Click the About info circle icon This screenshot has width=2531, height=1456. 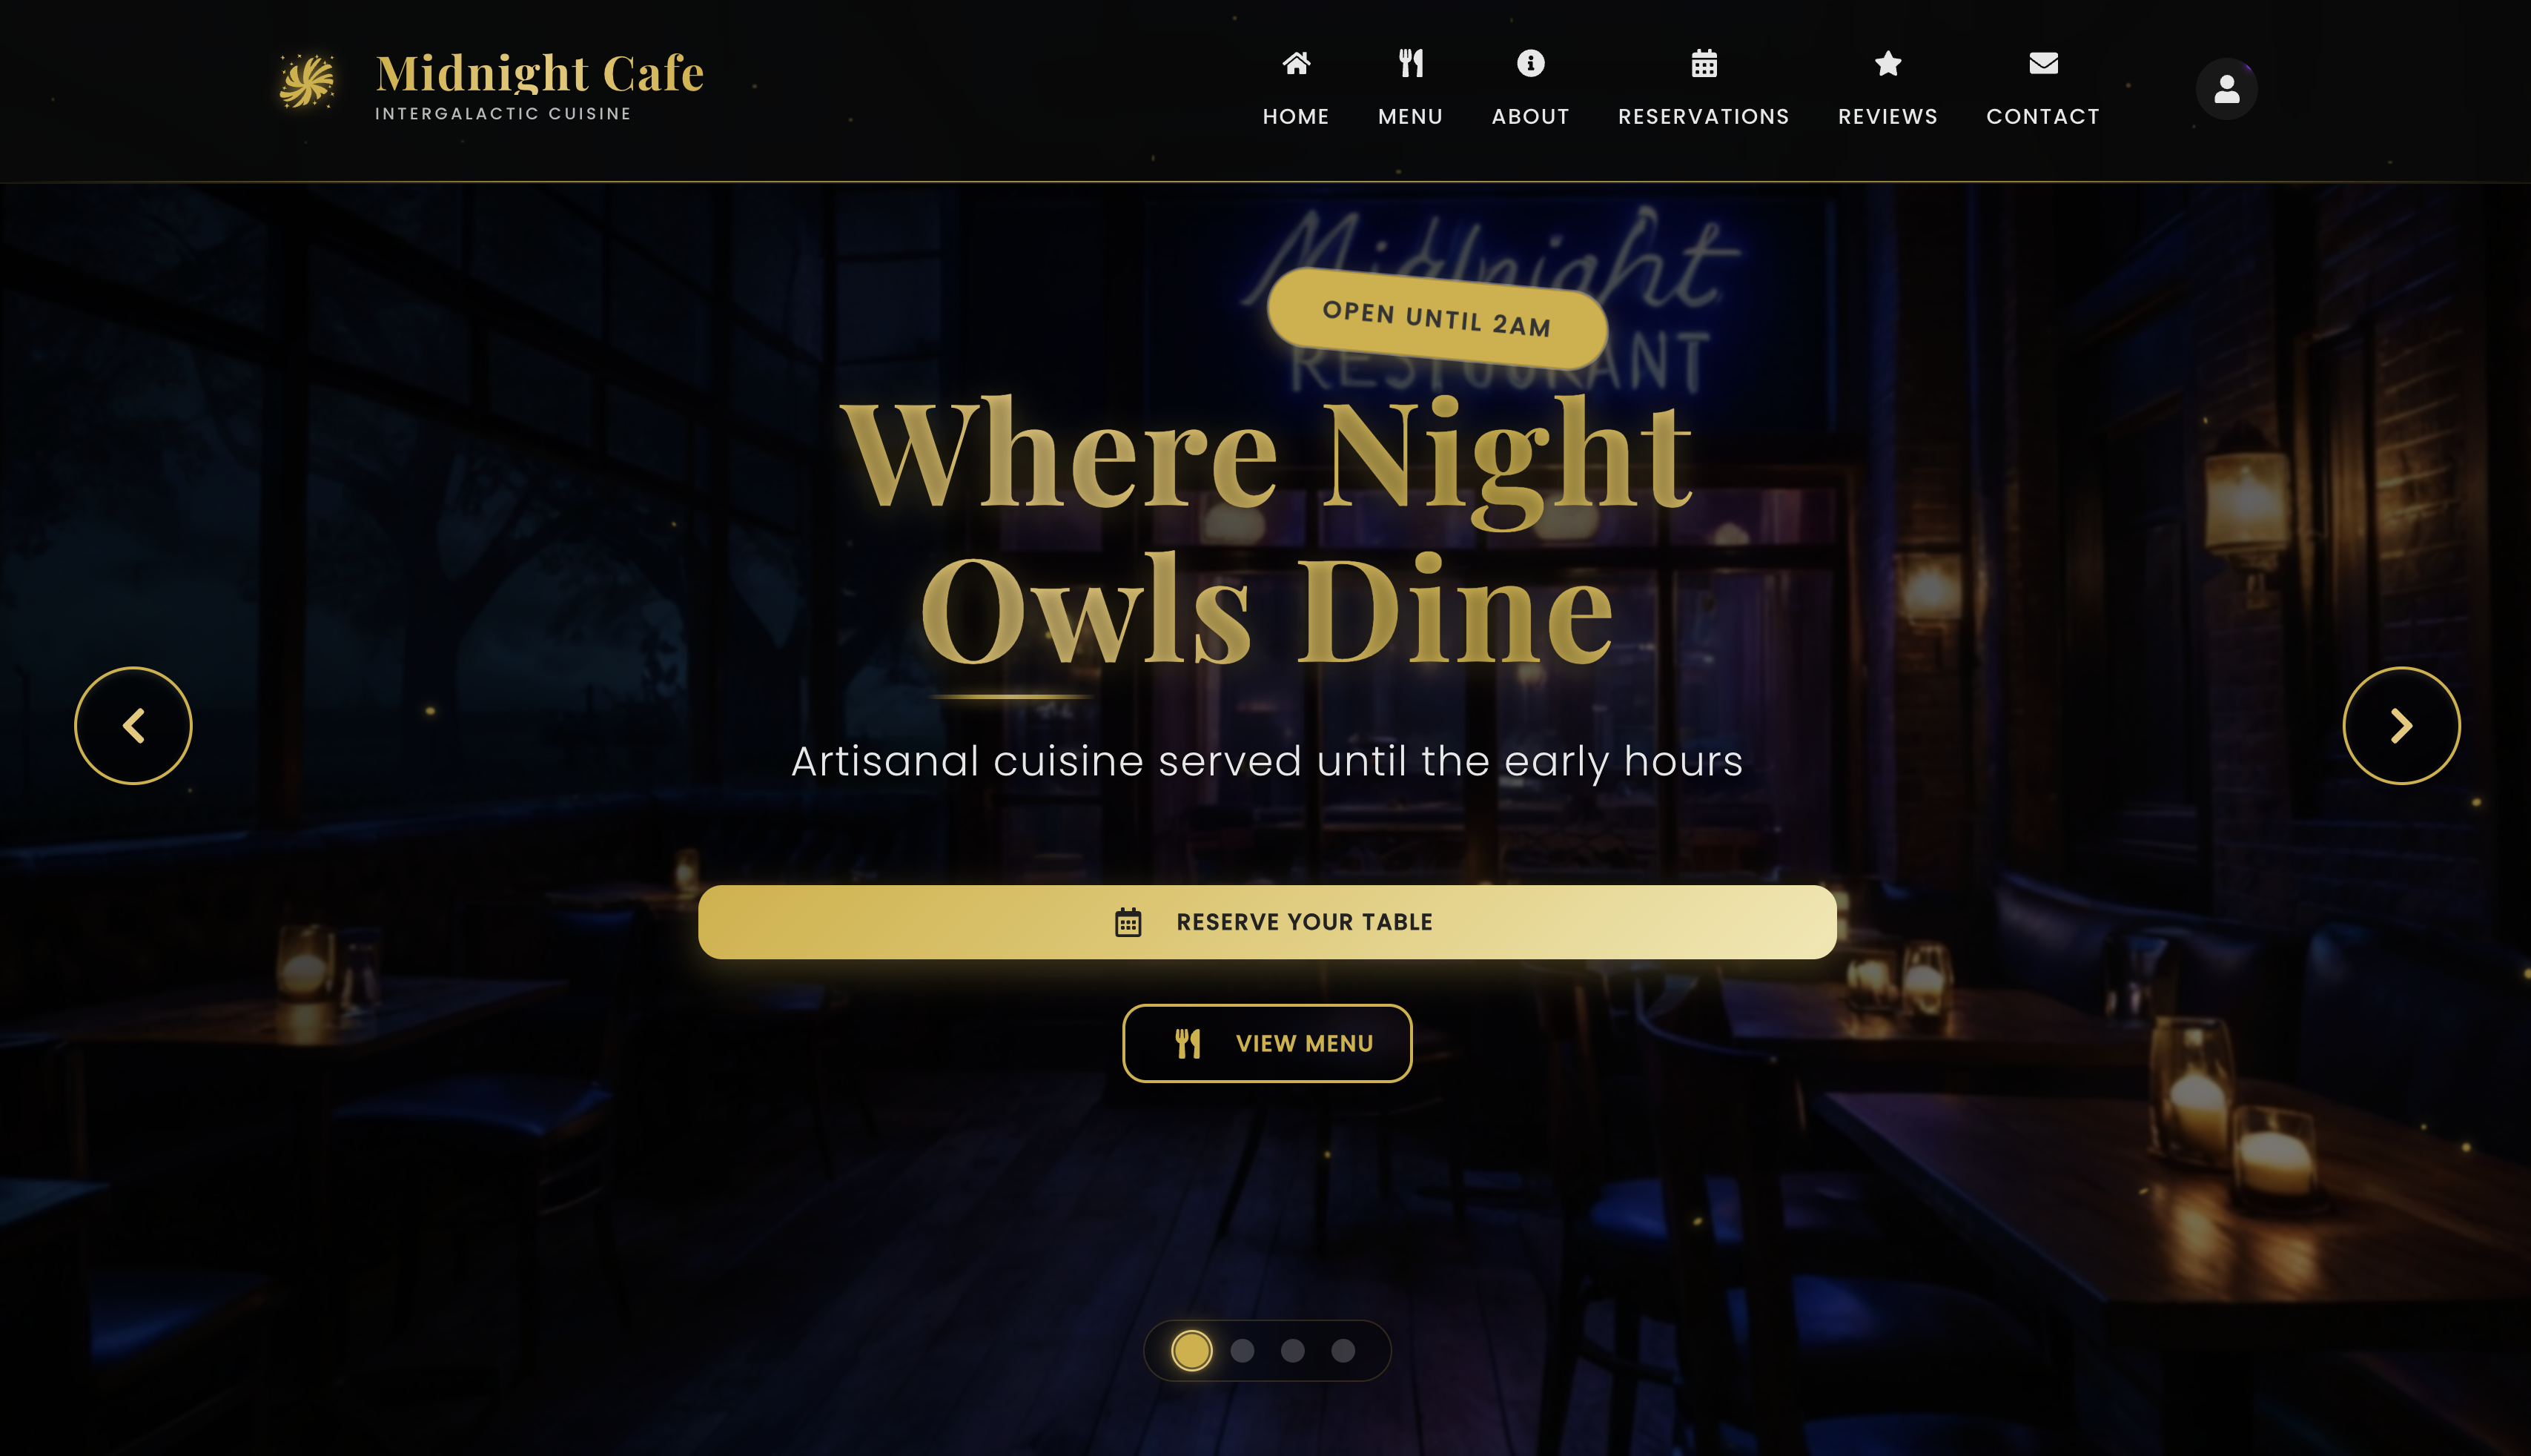click(1530, 64)
